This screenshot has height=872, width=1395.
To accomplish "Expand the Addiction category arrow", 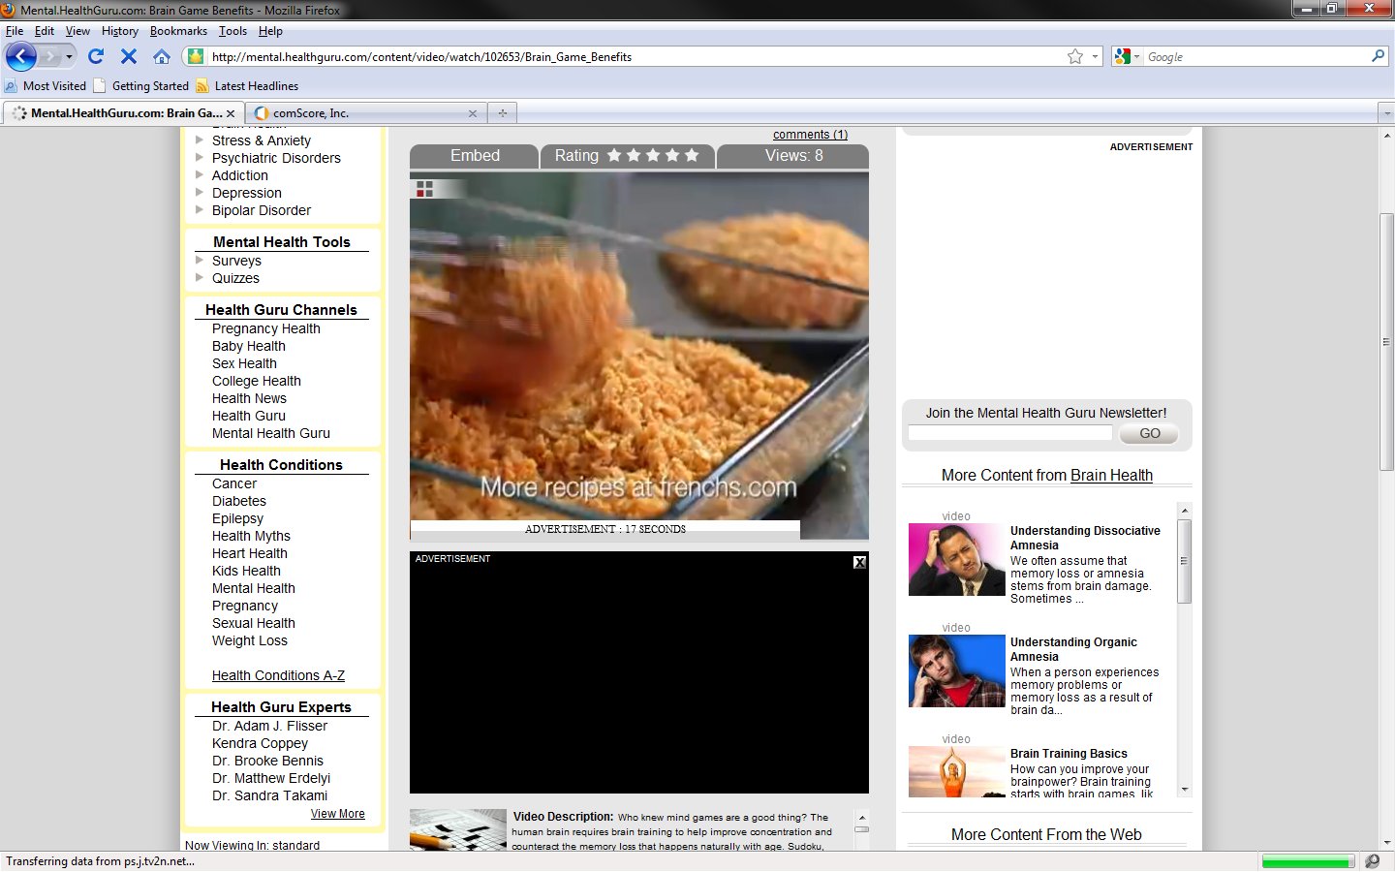I will point(200,174).
